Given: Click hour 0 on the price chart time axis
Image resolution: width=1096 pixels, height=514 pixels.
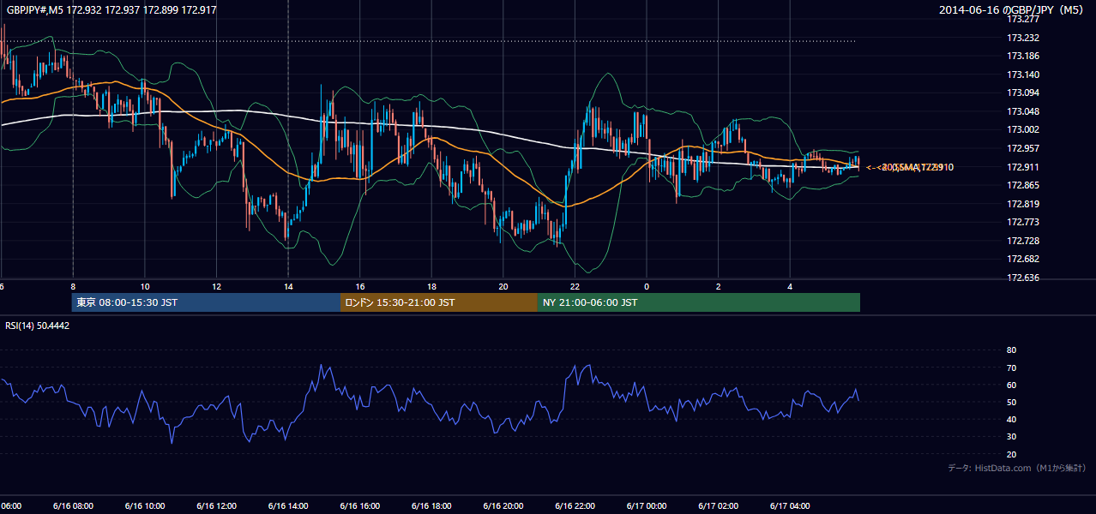Looking at the screenshot, I should coord(647,286).
